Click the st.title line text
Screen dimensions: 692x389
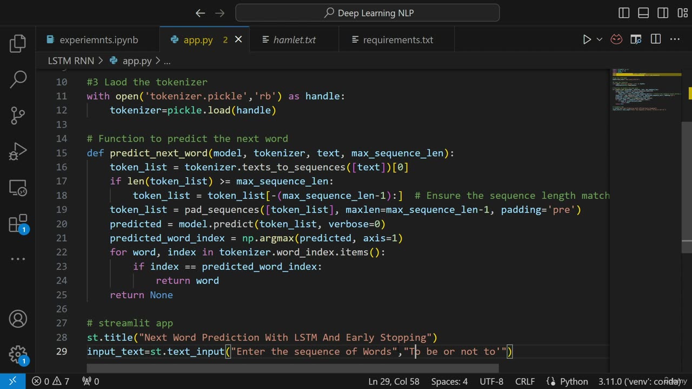pyautogui.click(x=262, y=337)
